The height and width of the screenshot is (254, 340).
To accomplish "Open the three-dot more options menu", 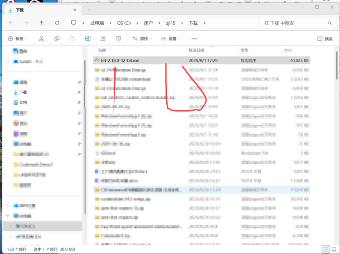I will [194, 39].
